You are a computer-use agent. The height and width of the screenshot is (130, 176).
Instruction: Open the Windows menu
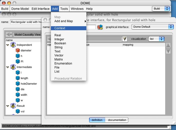click(x=77, y=9)
